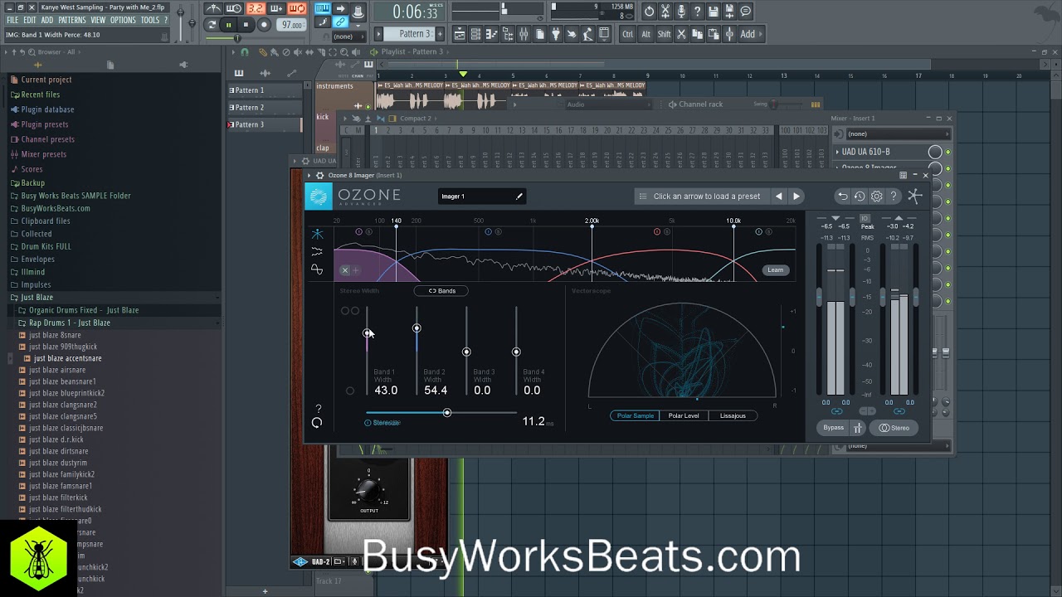Click the Ozone logo icon

click(x=318, y=197)
